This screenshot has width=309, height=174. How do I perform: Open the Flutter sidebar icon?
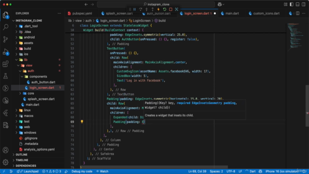click(5, 113)
